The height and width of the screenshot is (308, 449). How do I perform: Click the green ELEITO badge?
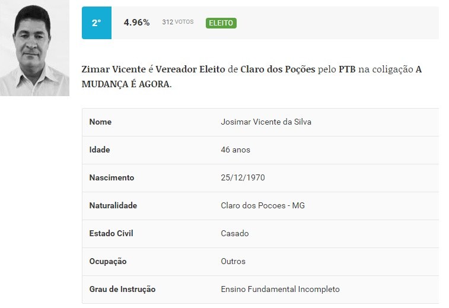click(x=221, y=23)
